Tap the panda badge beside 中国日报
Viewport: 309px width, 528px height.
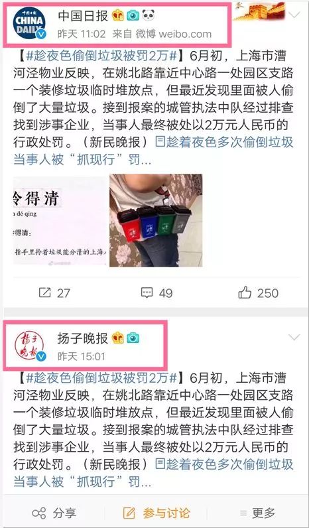tap(148, 15)
